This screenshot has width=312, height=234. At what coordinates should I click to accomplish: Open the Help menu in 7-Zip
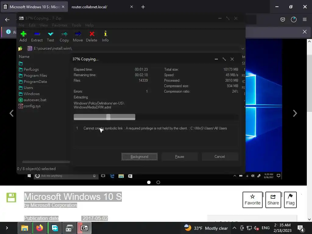[89, 25]
